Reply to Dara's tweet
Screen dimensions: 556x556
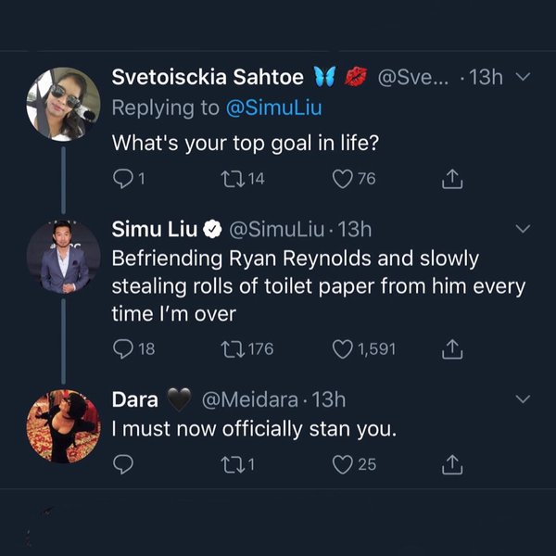122,463
